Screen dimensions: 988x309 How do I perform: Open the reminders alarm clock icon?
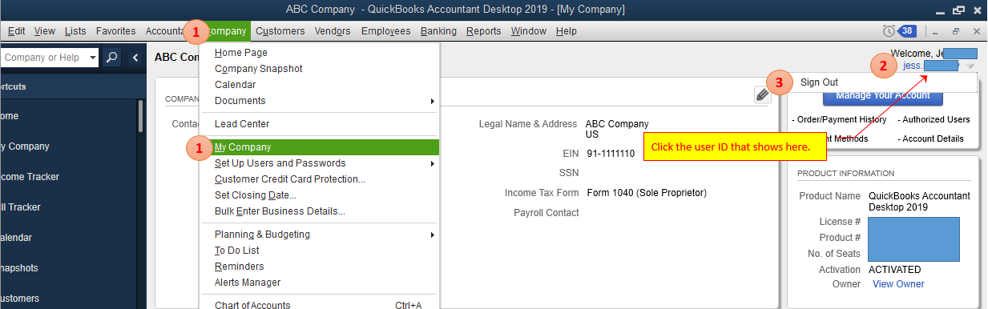pos(889,31)
